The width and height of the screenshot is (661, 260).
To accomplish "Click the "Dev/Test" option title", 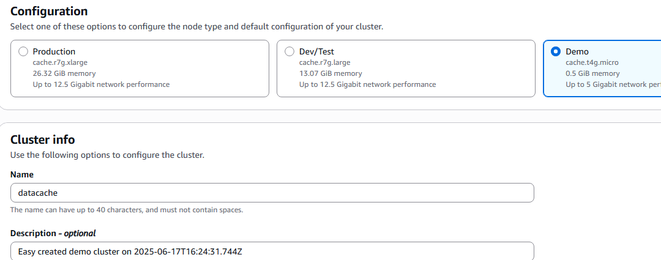I will coord(316,51).
